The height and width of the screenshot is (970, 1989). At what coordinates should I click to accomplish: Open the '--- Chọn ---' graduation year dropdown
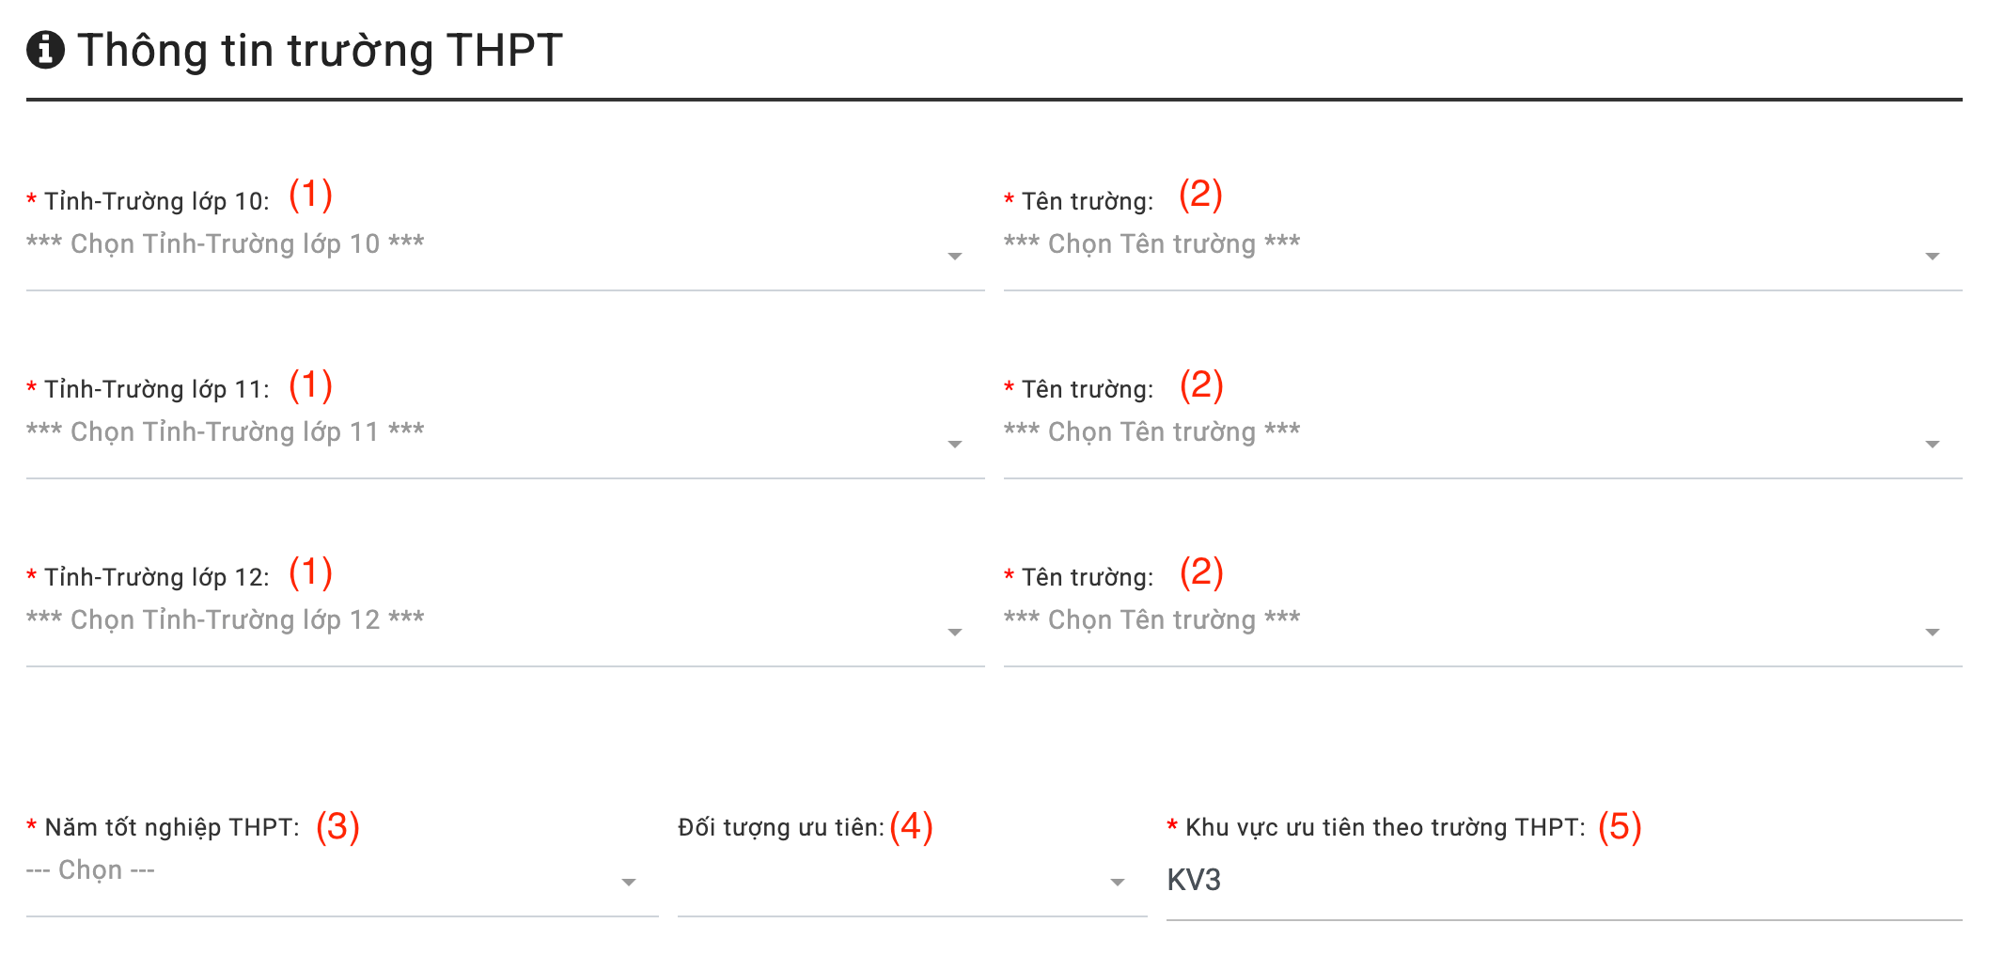click(91, 870)
